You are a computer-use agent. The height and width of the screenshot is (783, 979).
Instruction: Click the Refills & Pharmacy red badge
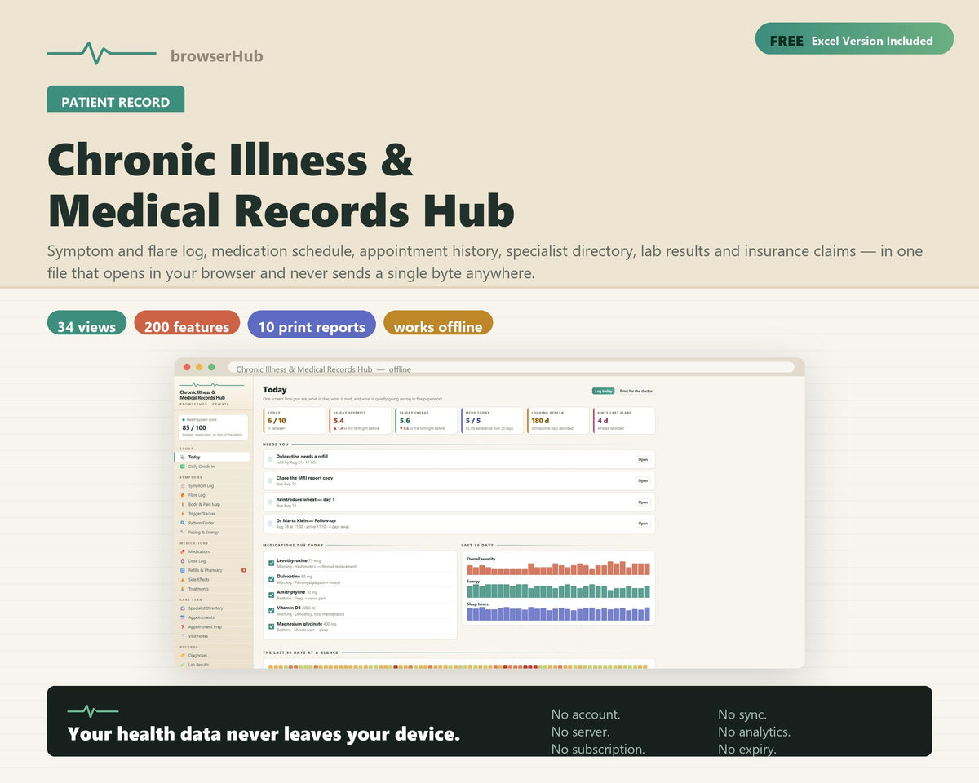[x=244, y=570]
